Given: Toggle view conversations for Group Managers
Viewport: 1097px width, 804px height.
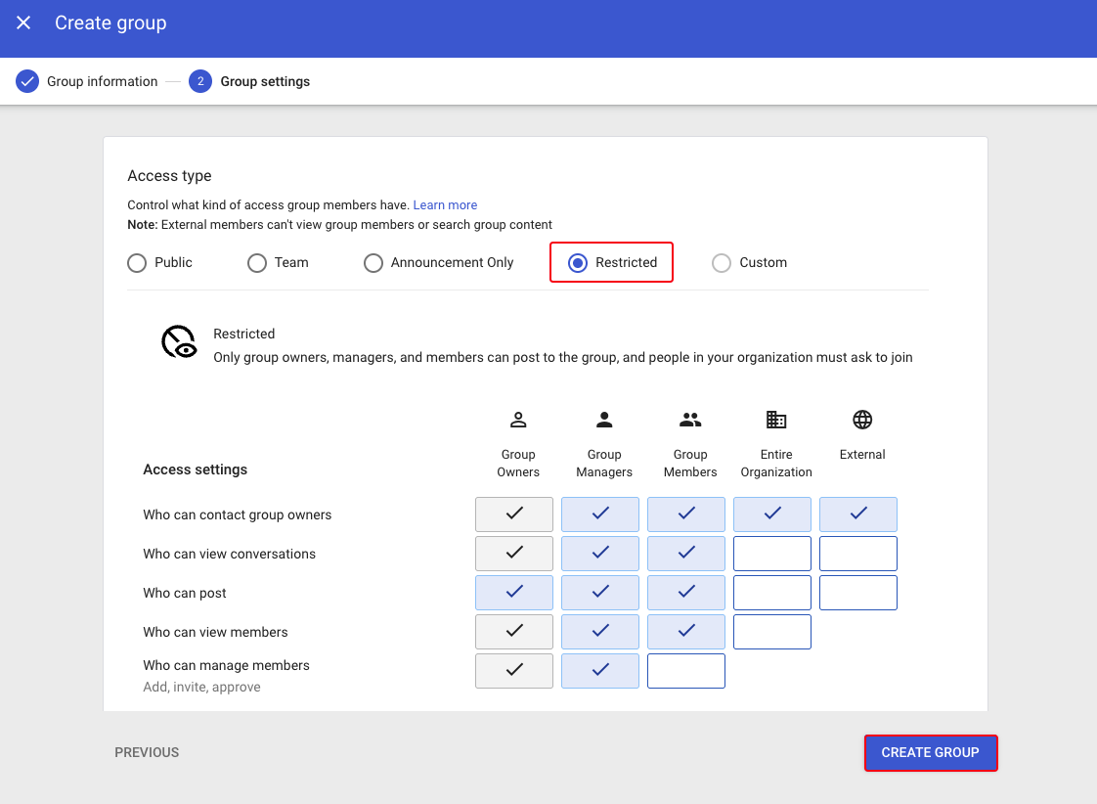Looking at the screenshot, I should [600, 554].
